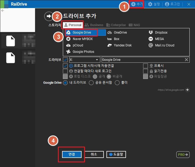Enable 읽기전용 checkbox
The image size is (195, 167).
pyautogui.click(x=146, y=71)
